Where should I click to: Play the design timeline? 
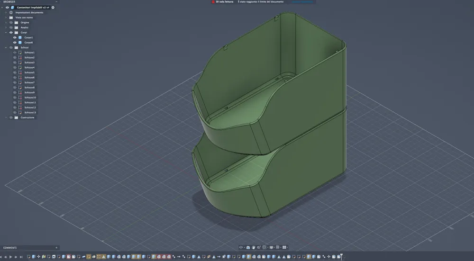pos(10,257)
